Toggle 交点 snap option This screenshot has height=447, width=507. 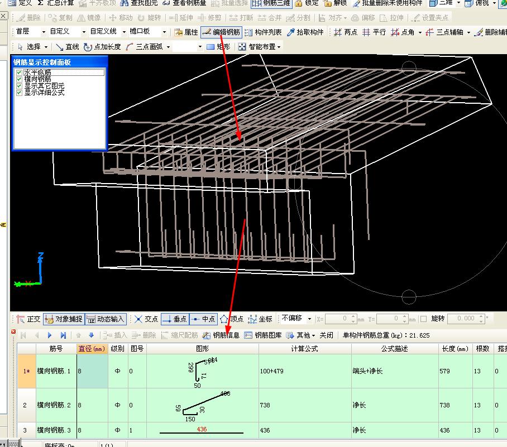pos(146,319)
